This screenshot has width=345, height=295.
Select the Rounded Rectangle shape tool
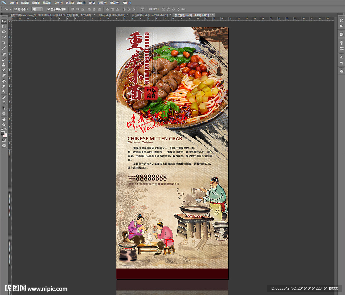pos(4,113)
